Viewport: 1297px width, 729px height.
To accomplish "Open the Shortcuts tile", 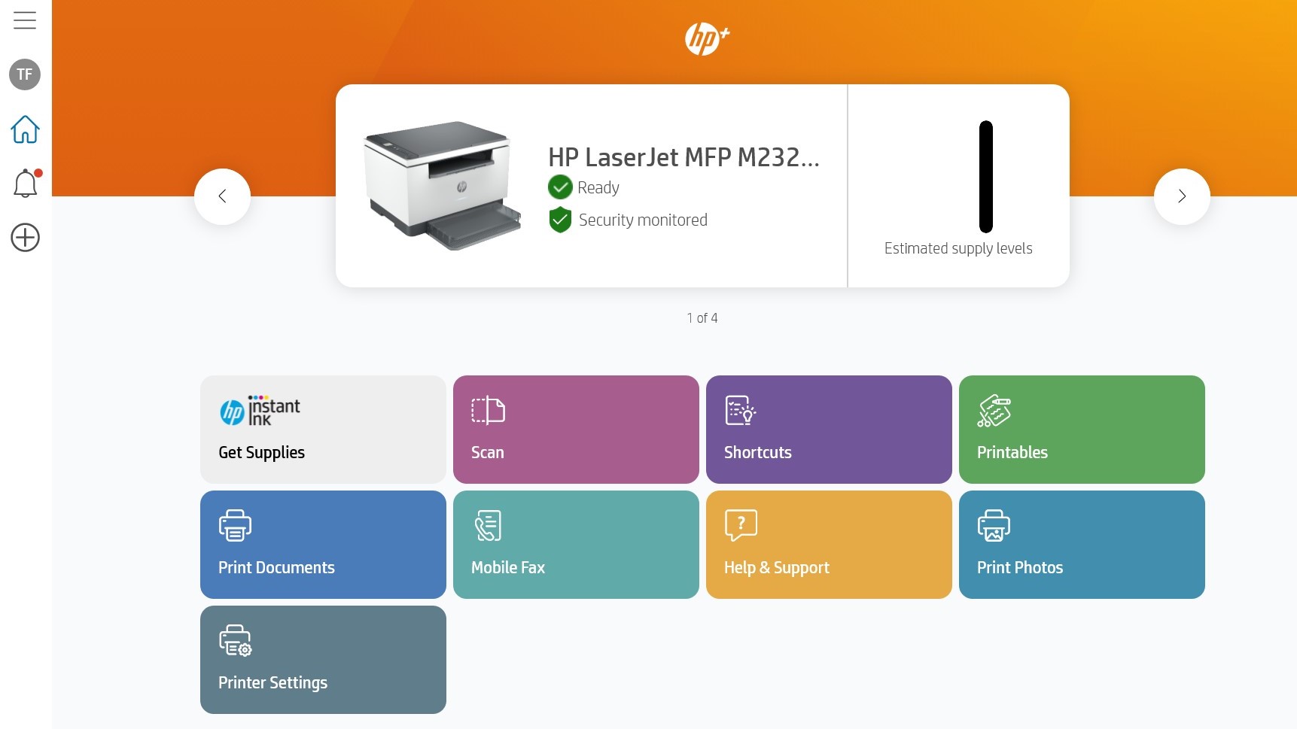I will 829,430.
